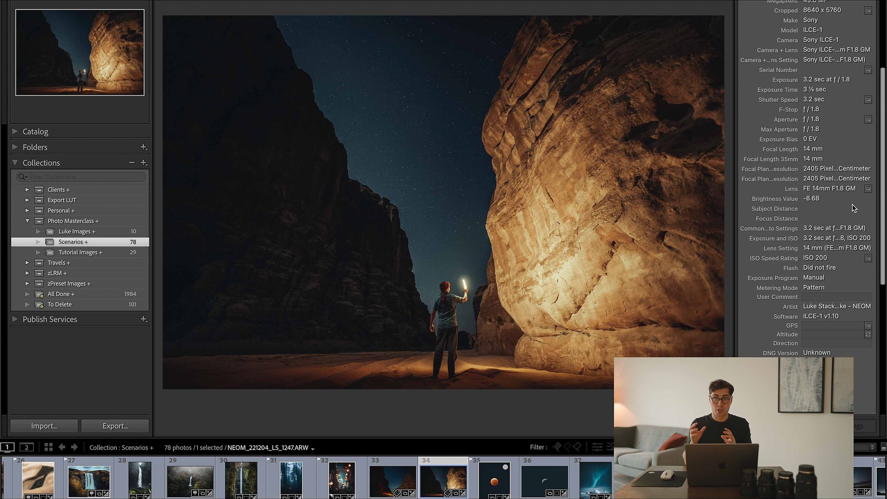Screen dimensions: 887x499
Task: Go forward with the right arrow icon
Action: (x=74, y=447)
